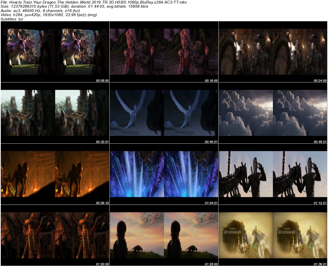Image resolution: width=328 pixels, height=266 pixels.
Task: Click the file name line ending in AC3-TT.mkv
Action: click(94, 2)
